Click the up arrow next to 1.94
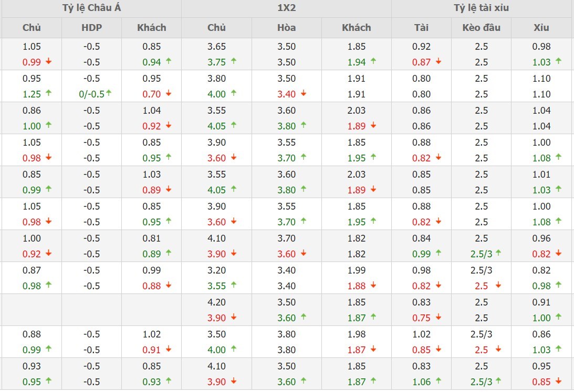Screen dimensions: 574x392 click(373, 61)
